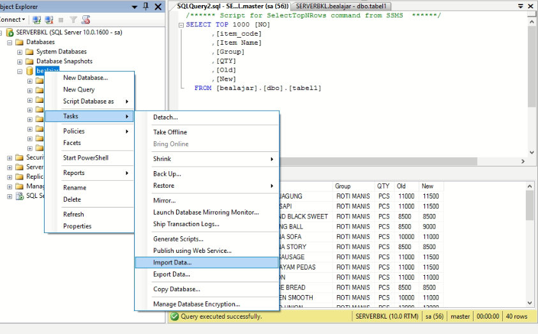Select Publish using Web Service
Image resolution: width=538 pixels, height=334 pixels.
tap(207, 250)
